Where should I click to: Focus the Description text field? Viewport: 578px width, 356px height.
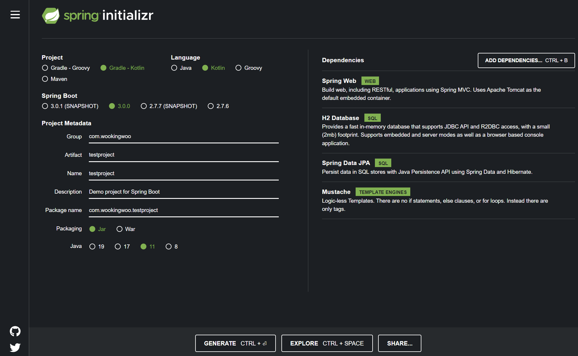[184, 192]
